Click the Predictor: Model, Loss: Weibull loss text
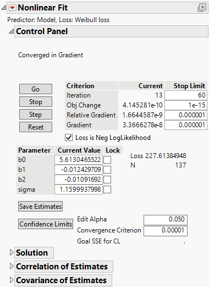209x287 pixels. tap(58, 20)
